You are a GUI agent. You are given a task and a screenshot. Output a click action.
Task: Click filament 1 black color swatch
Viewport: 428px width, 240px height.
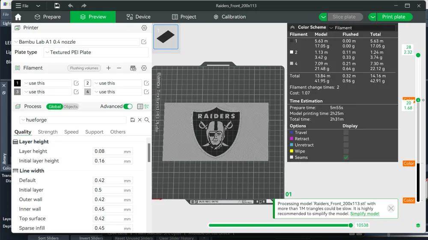tap(17, 83)
